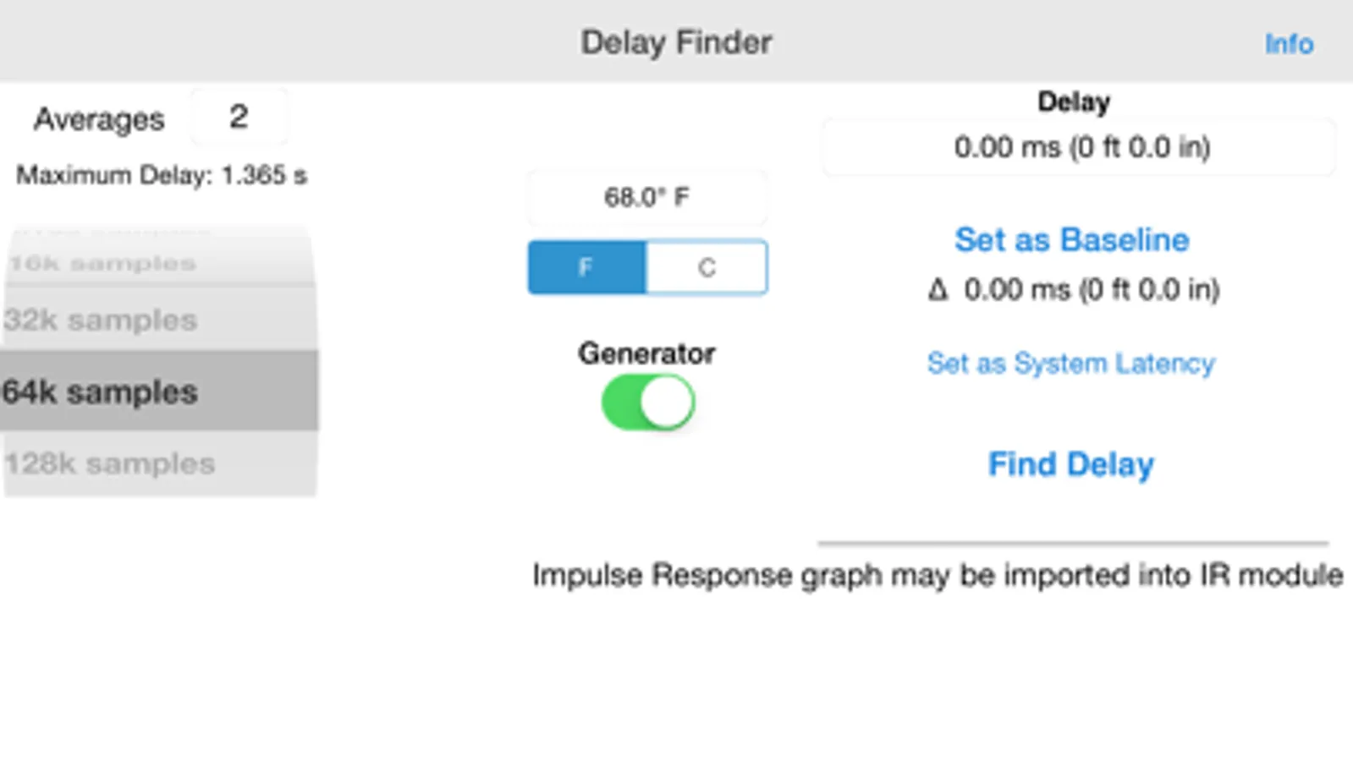
Task: Switch temperature unit to Fahrenheit
Action: coord(586,268)
